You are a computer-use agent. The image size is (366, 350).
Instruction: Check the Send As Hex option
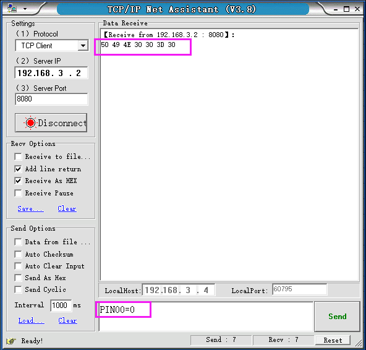(x=18, y=278)
